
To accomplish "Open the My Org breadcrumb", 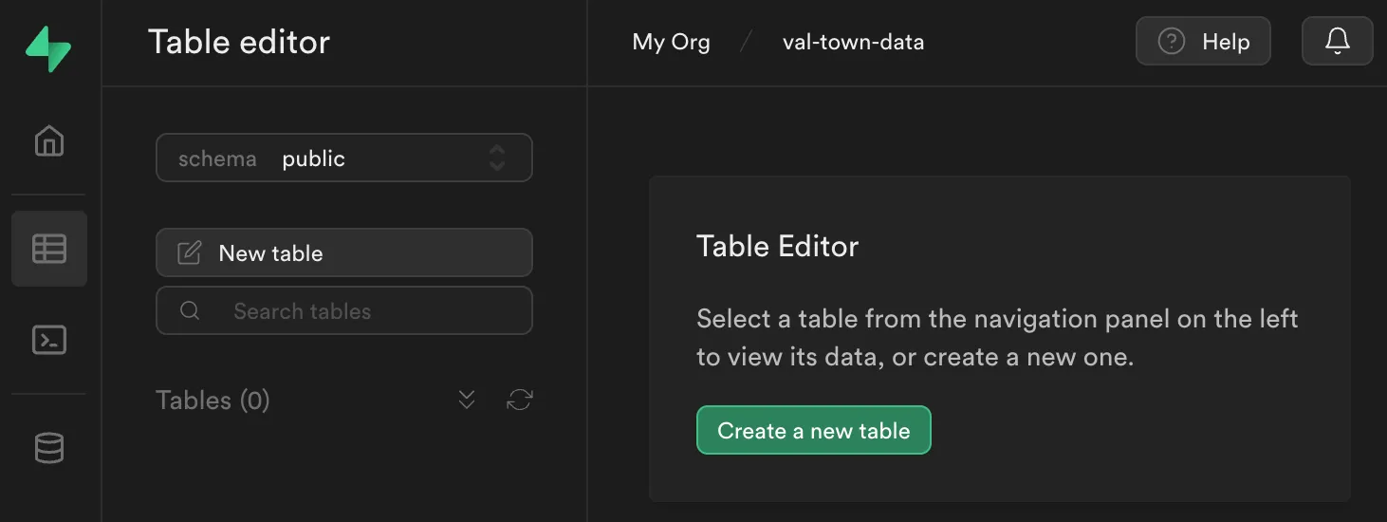I will pyautogui.click(x=671, y=42).
